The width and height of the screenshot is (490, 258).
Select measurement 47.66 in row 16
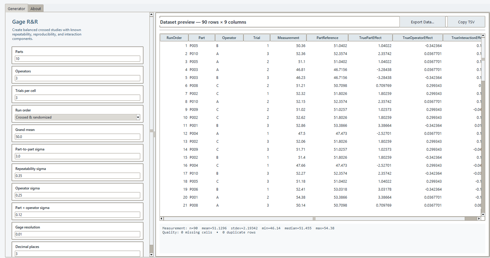point(288,165)
